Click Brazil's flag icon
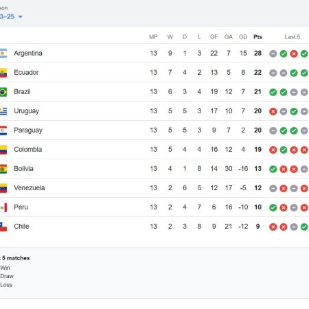This screenshot has width=309, height=309. [x=3, y=92]
